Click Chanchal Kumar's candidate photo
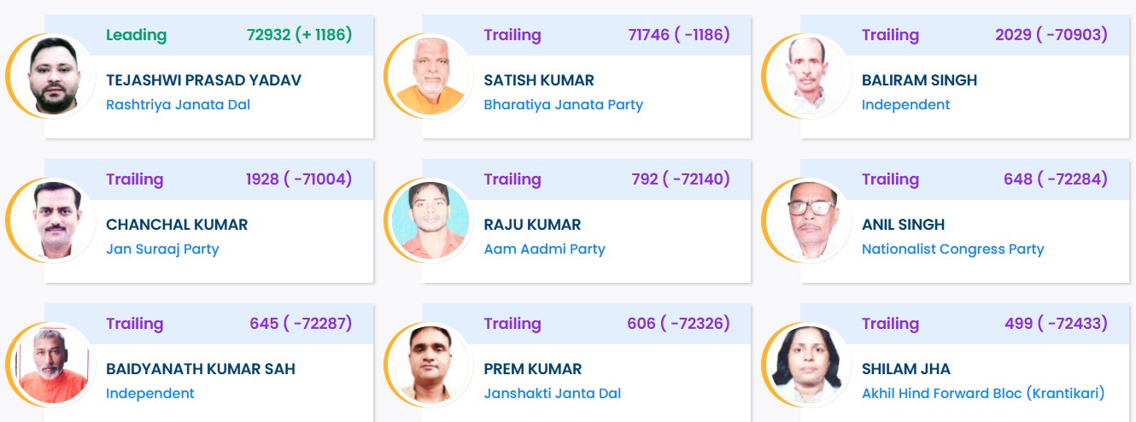The width and height of the screenshot is (1136, 422). point(53,221)
